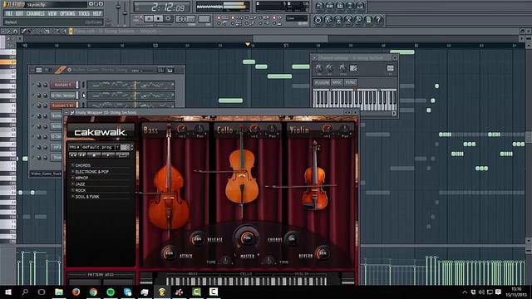Open Firefox from the taskbar

pos(76,292)
